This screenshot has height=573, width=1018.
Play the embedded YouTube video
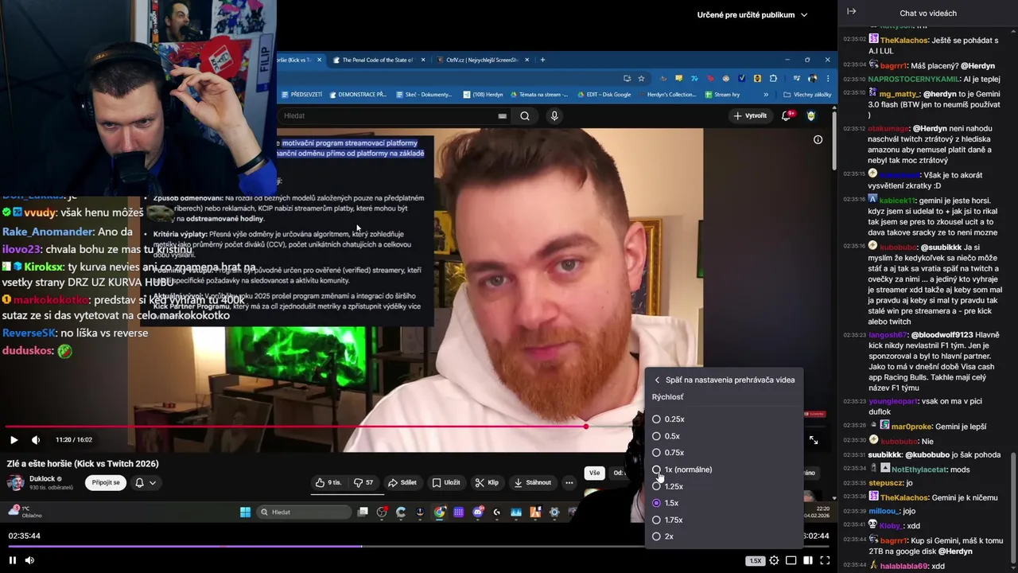14,439
